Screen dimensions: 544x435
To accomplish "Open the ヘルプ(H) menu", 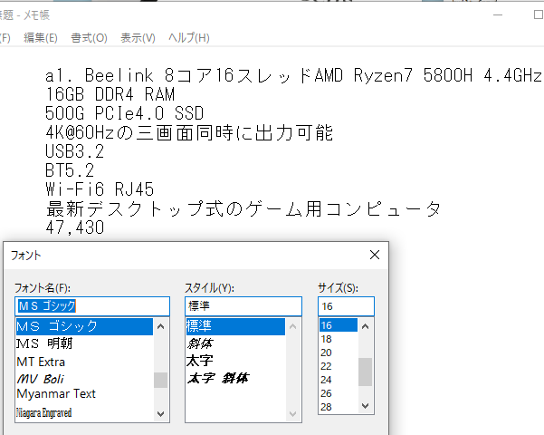I will click(189, 37).
